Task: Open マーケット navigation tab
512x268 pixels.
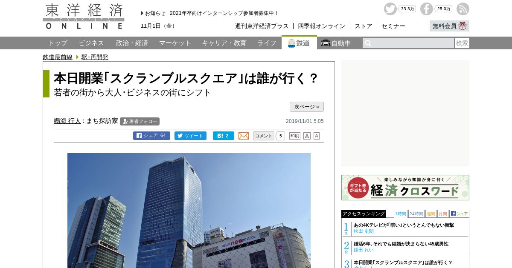Action: pos(175,43)
